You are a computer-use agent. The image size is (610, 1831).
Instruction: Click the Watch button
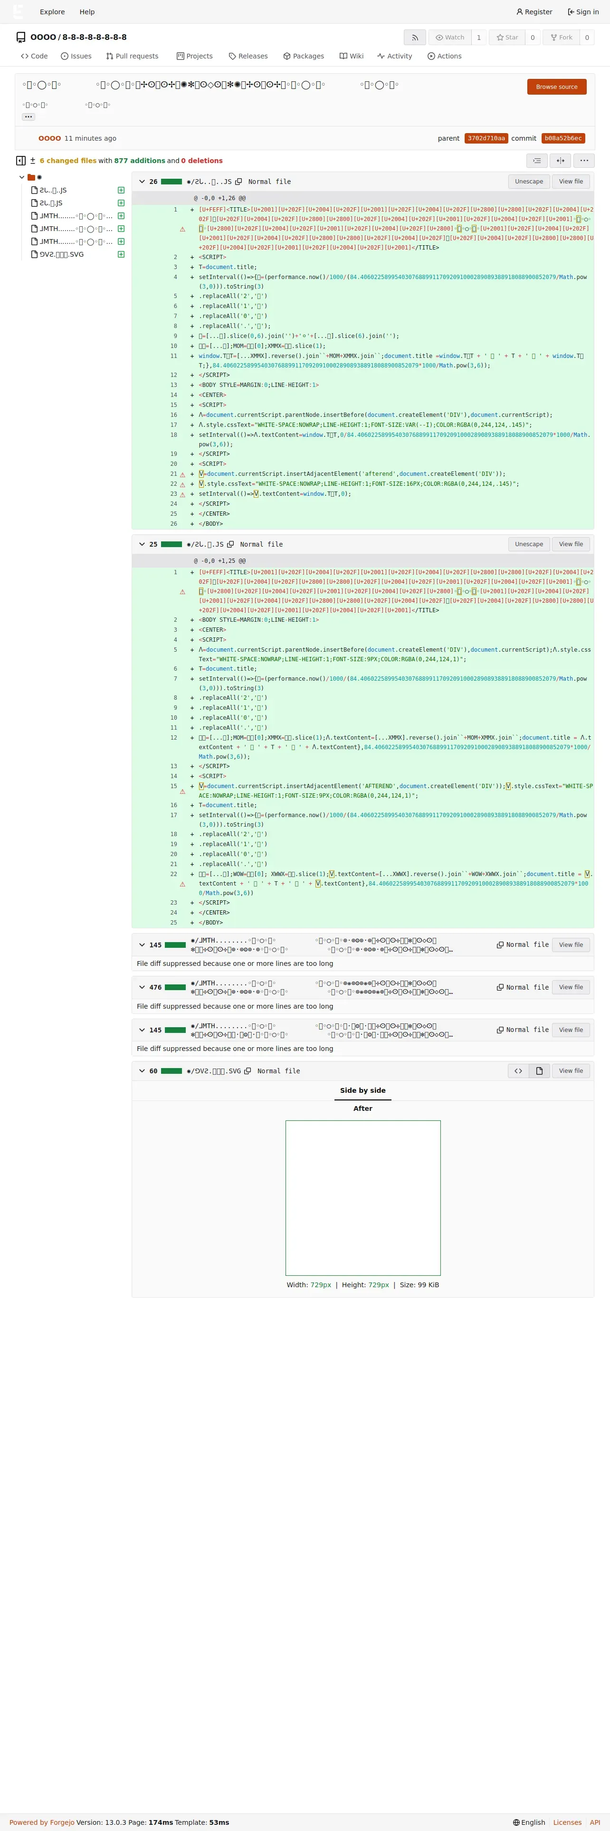(449, 38)
